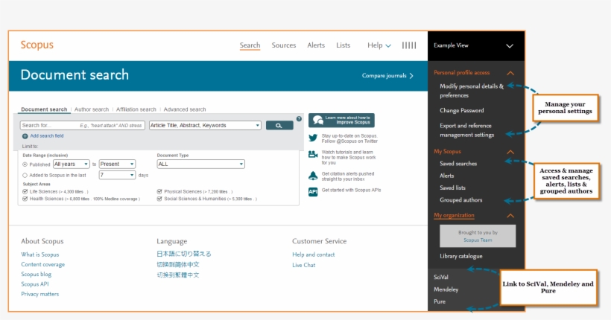This screenshot has width=611, height=320.
Task: Open the Privacy matters link
Action: tap(40, 294)
